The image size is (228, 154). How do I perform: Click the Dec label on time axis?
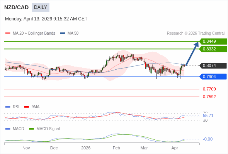54,148
